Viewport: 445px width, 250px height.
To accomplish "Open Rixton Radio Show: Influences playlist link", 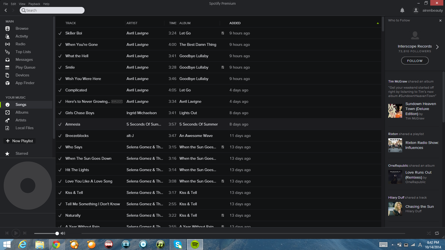I will point(422,145).
